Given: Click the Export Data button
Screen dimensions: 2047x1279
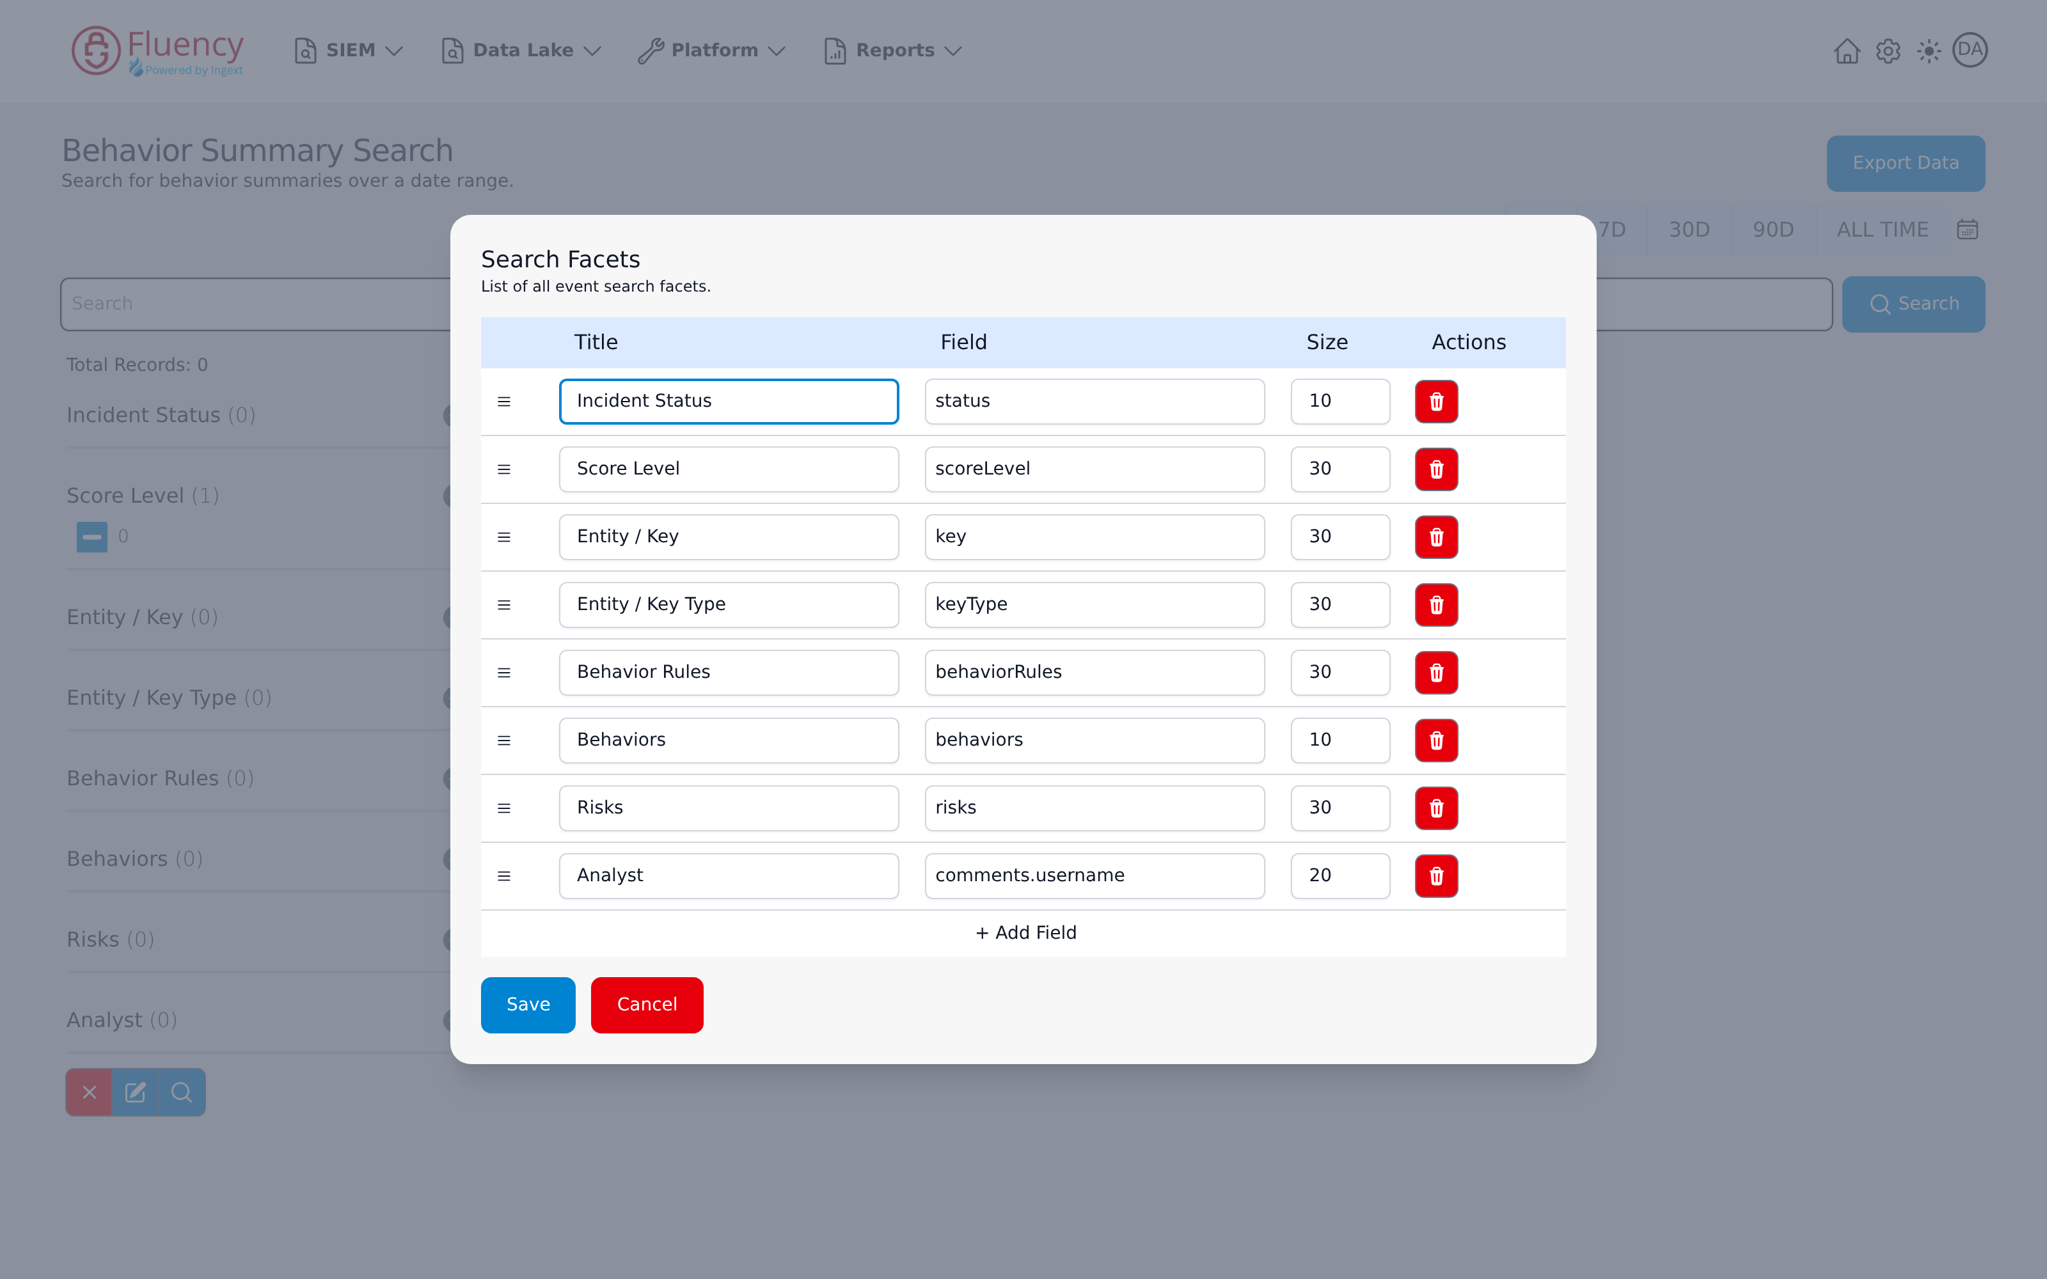Looking at the screenshot, I should pos(1906,163).
